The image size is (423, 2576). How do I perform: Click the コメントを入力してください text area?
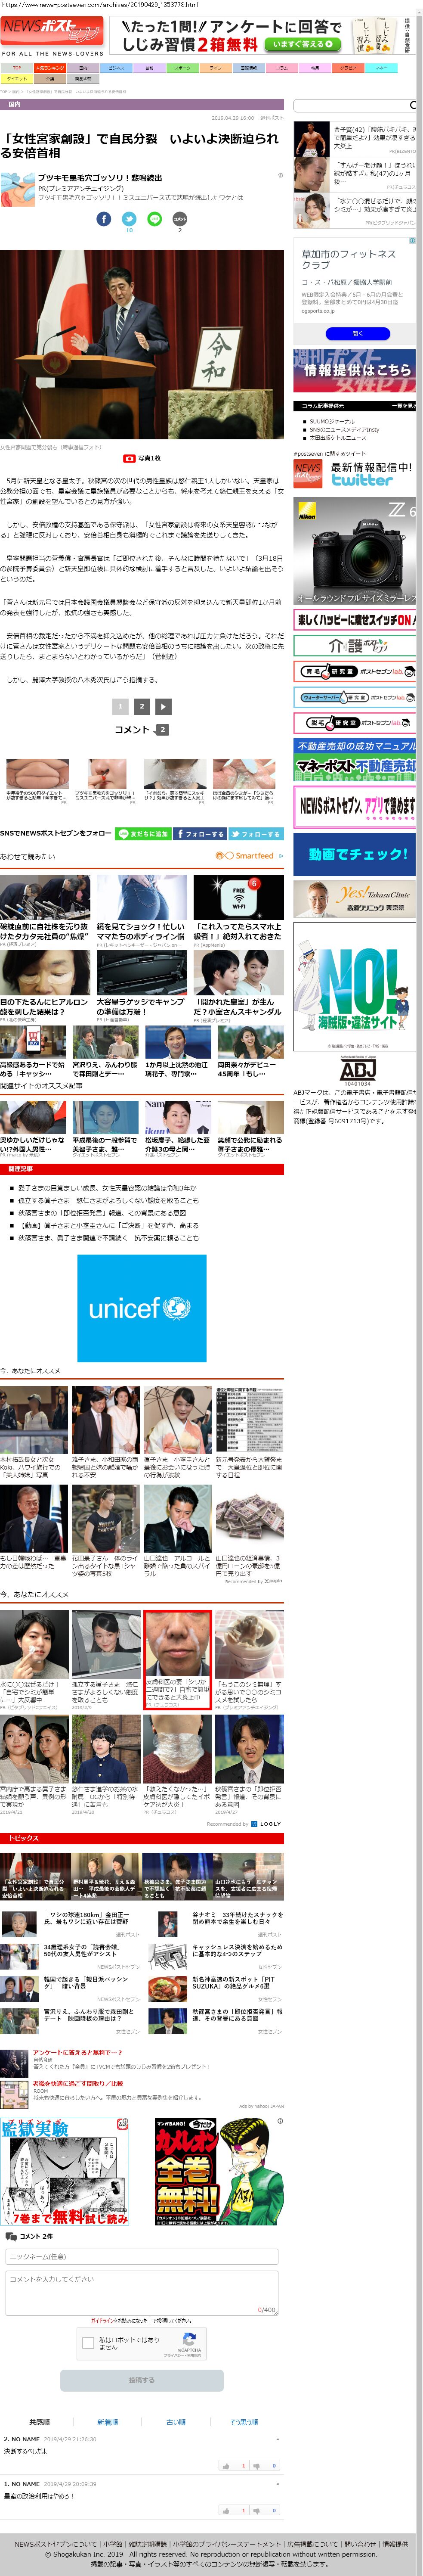pos(142,2292)
